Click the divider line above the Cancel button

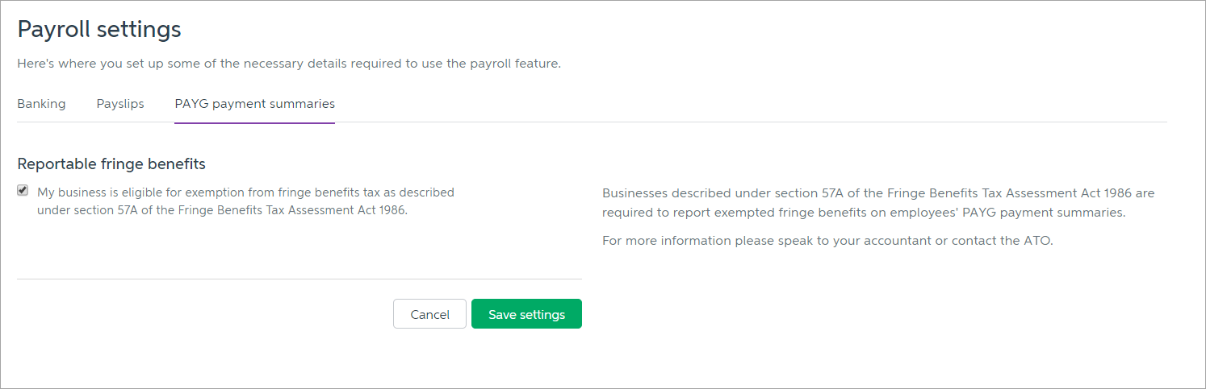point(299,279)
